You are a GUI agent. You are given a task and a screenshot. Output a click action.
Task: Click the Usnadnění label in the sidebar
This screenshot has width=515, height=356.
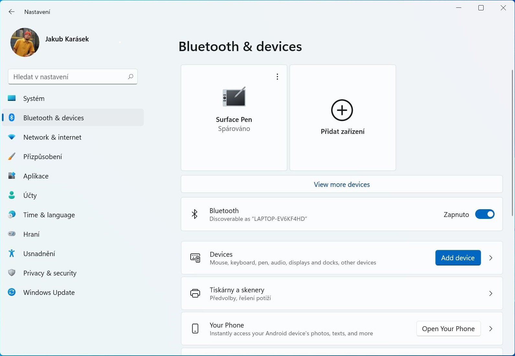coord(39,254)
